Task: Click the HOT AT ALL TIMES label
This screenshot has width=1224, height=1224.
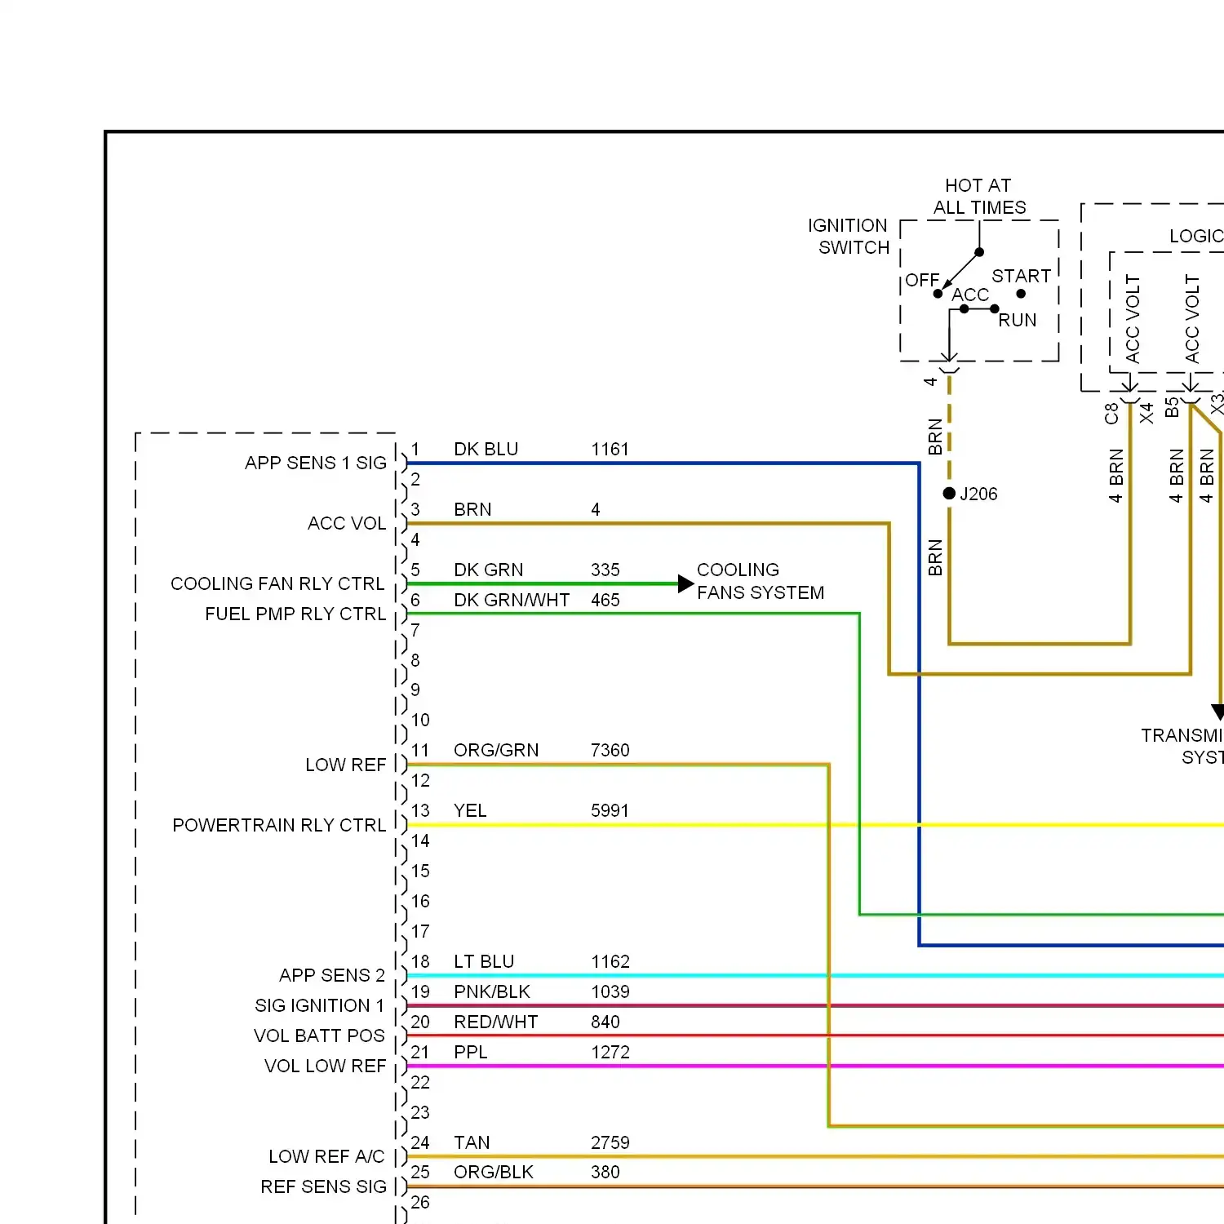Action: (979, 196)
